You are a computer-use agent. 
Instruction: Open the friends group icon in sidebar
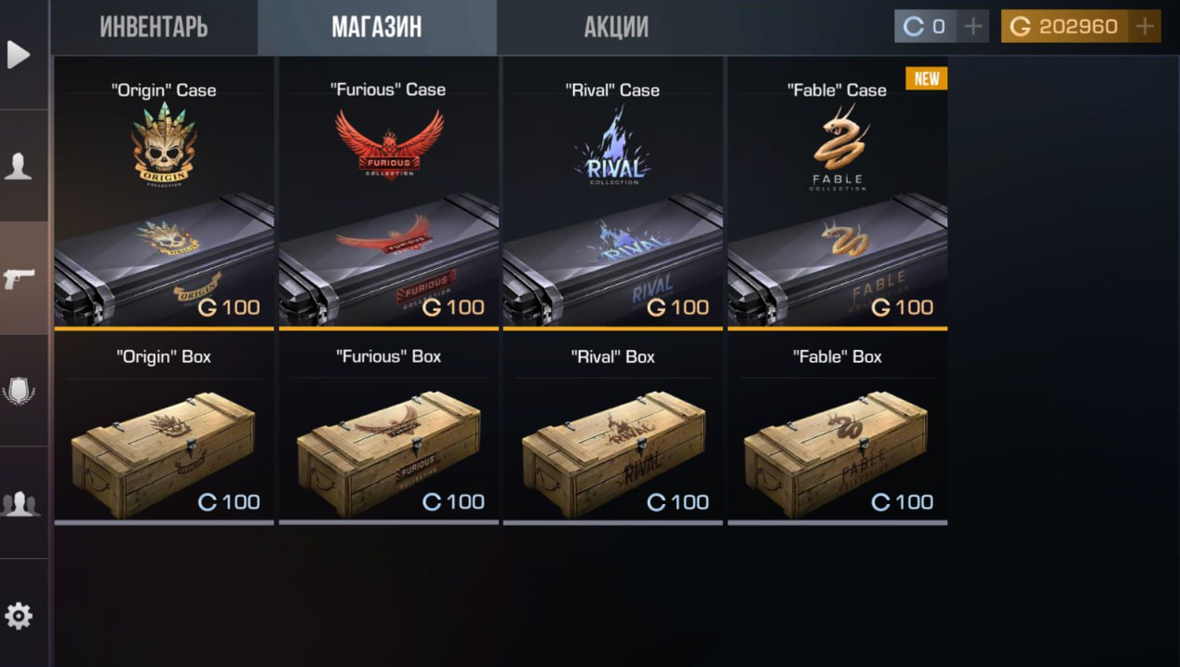click(x=20, y=503)
